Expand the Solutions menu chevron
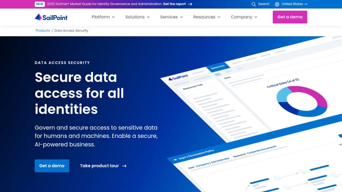Viewport: 342px width, 192px height. 148,17
